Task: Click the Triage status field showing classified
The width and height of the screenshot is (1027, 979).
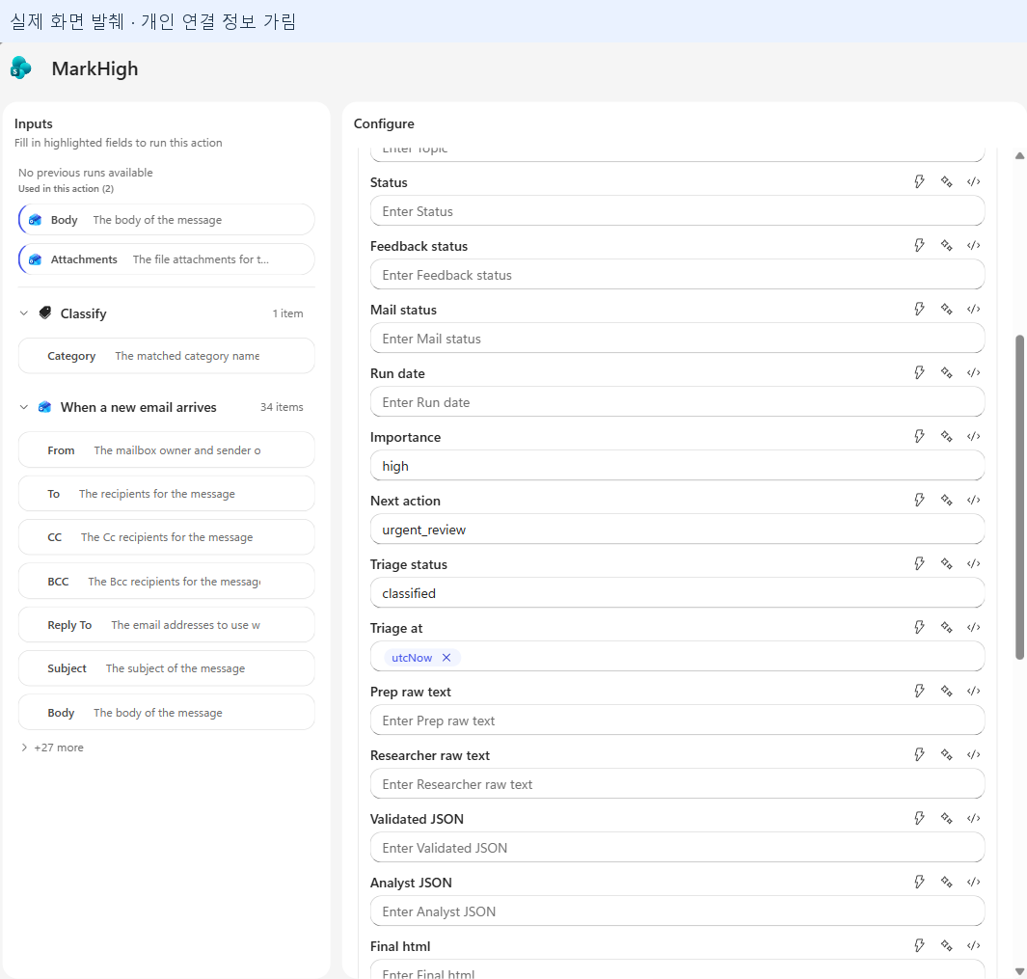Action: pos(677,593)
